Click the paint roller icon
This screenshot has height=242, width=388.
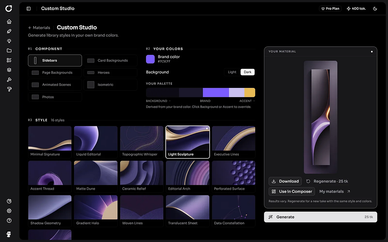tap(9, 89)
